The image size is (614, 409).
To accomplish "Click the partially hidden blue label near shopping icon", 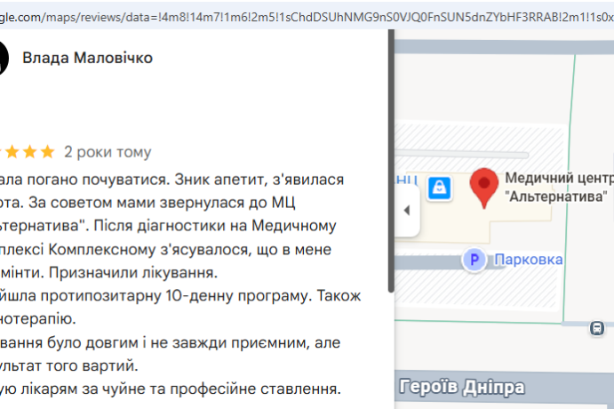I will (x=406, y=180).
